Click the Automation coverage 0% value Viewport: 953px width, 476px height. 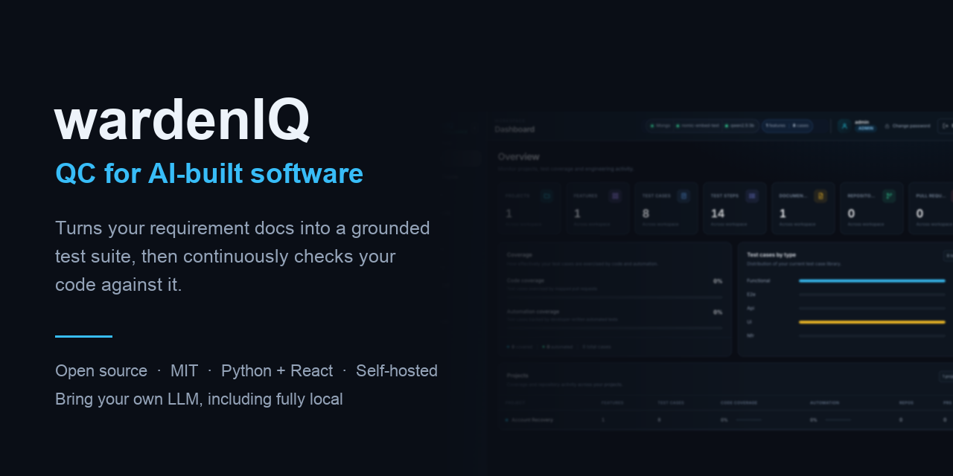(x=718, y=312)
